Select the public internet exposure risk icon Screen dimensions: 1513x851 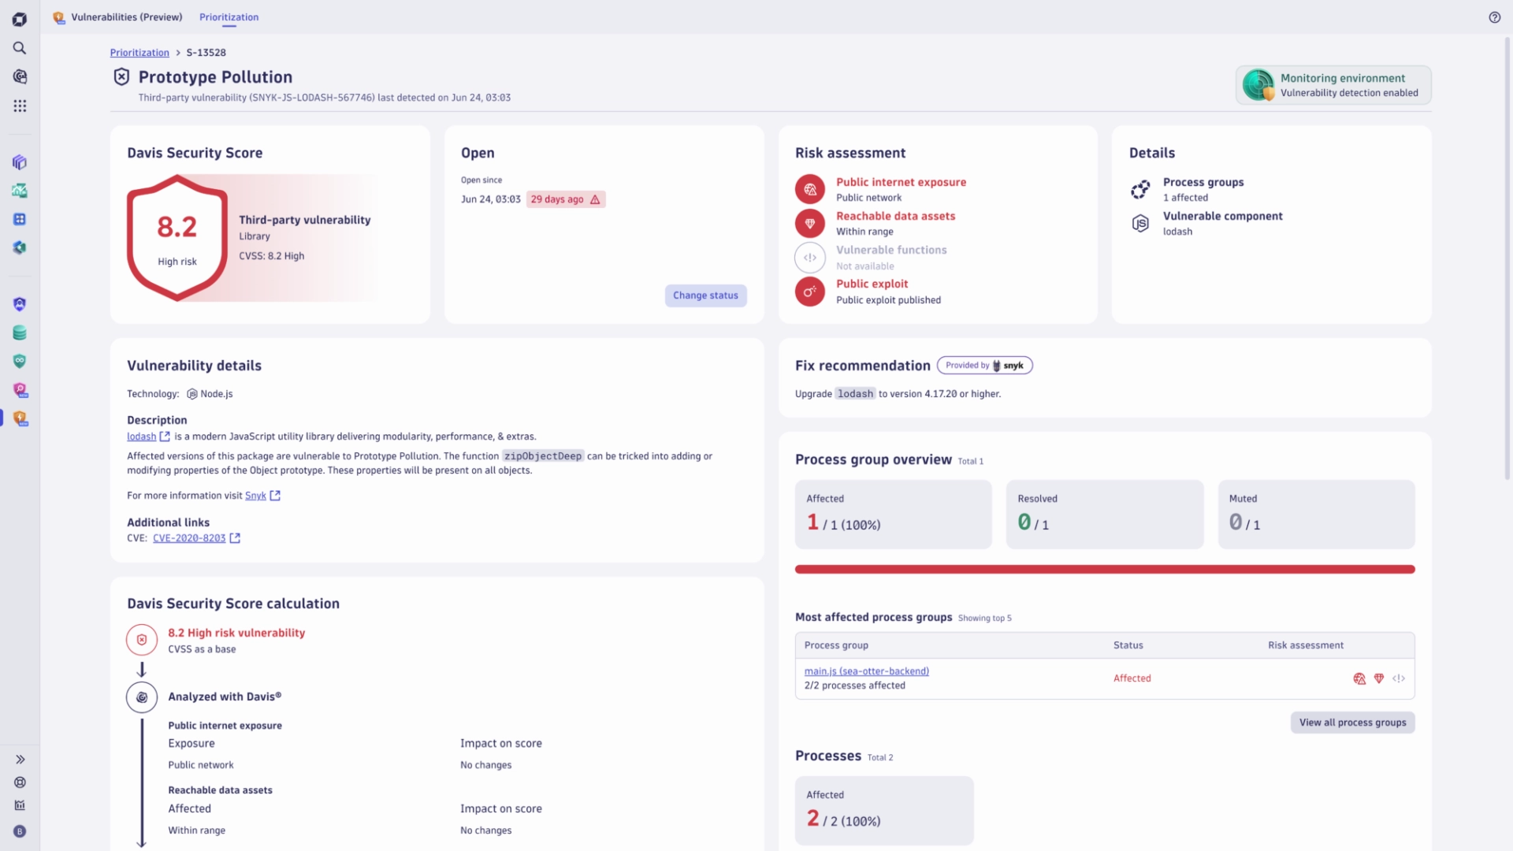811,189
